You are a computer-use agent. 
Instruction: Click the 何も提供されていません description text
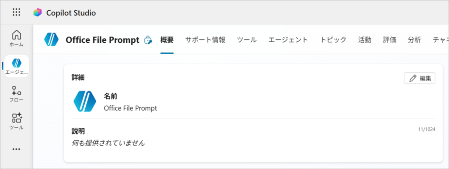coord(108,143)
